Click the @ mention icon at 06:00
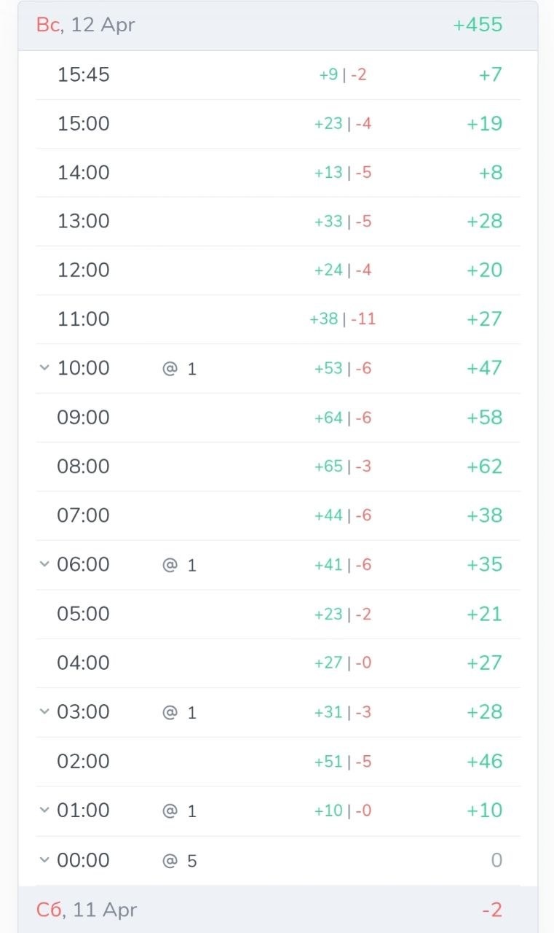The image size is (554, 933). (170, 565)
